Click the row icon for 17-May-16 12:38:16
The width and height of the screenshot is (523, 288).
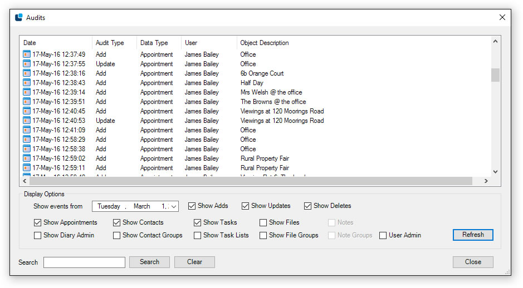[x=27, y=73]
